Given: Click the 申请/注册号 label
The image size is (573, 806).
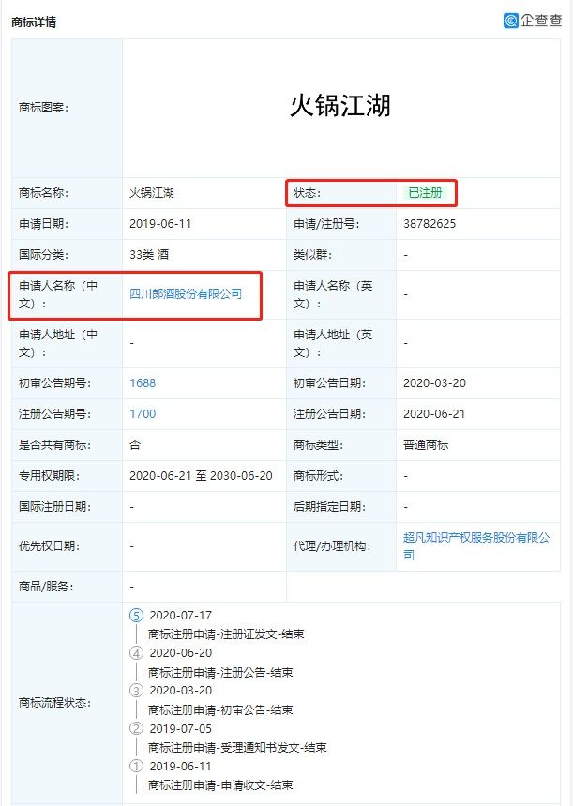Looking at the screenshot, I should 326,224.
